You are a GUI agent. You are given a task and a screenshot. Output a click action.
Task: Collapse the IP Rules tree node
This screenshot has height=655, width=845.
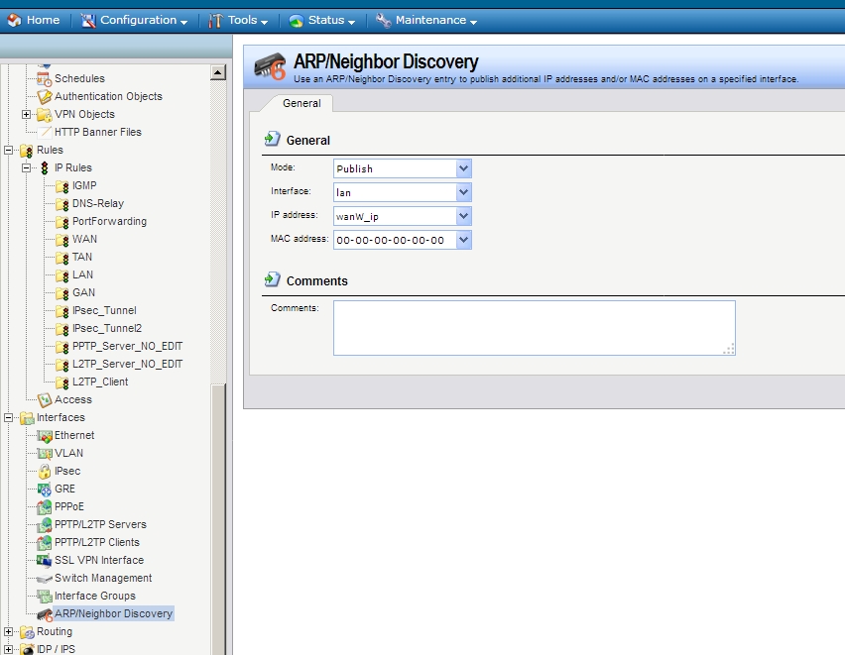coord(27,167)
